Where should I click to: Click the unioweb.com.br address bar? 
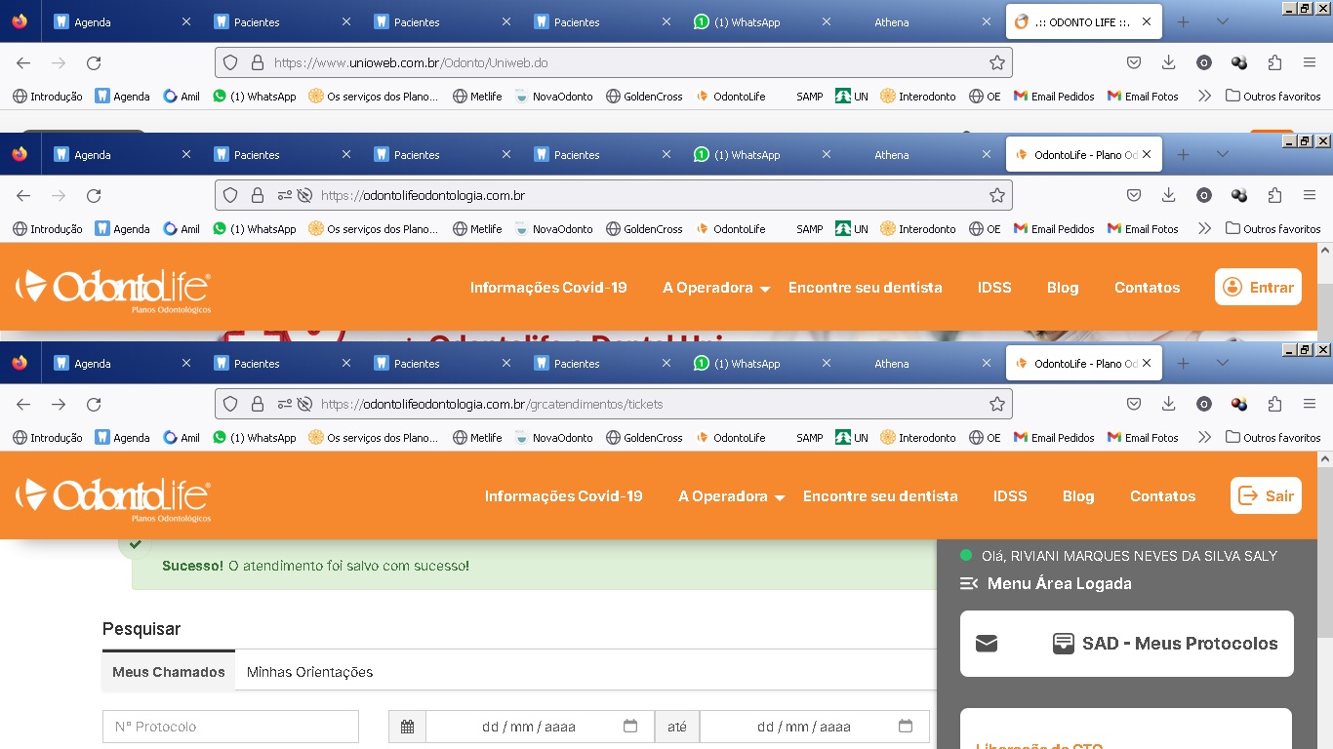pos(614,62)
